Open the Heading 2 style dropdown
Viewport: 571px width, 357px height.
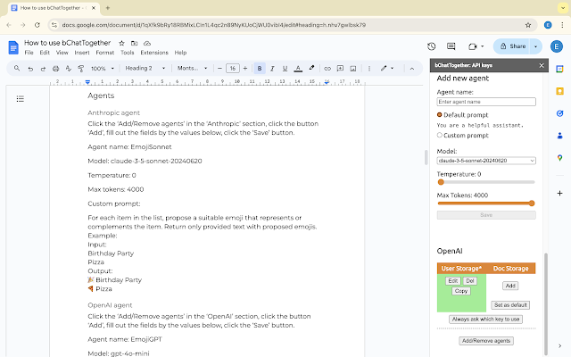(145, 68)
